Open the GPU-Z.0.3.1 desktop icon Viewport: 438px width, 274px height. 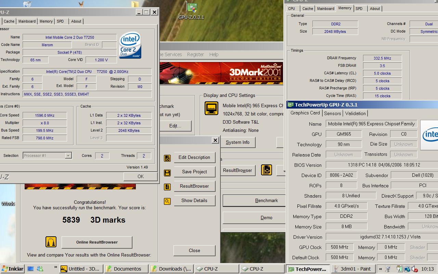click(191, 10)
